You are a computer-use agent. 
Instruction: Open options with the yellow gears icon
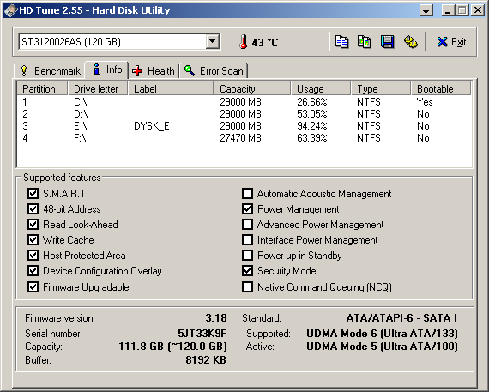coord(410,42)
